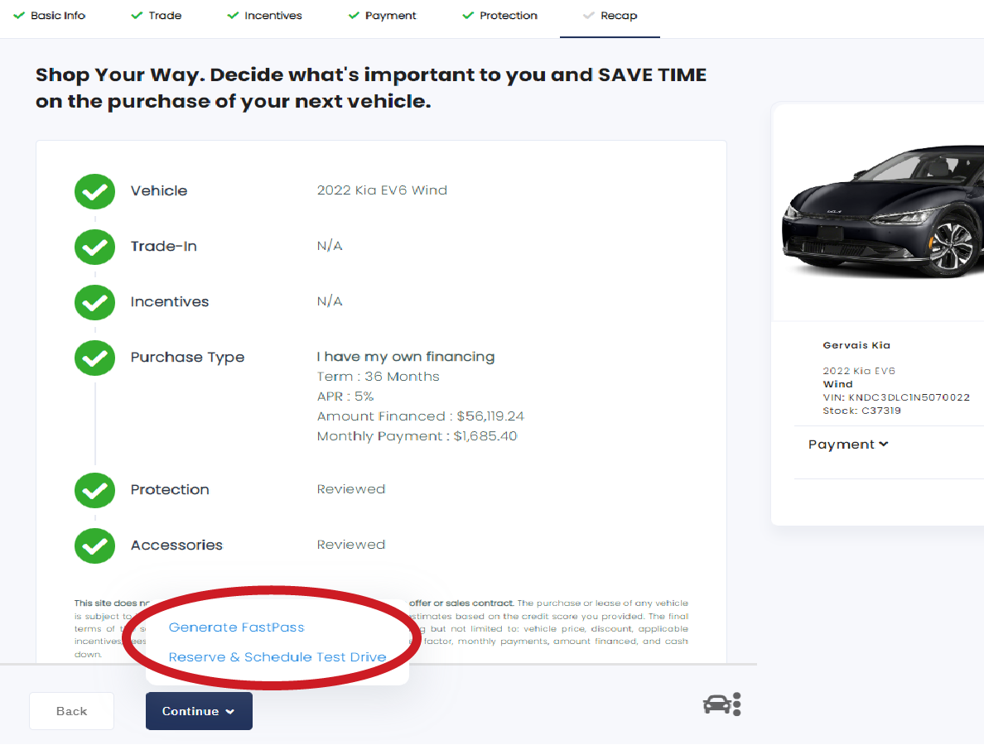984x745 pixels.
Task: Click the green checkmark beside Trade-In
Action: coord(94,247)
